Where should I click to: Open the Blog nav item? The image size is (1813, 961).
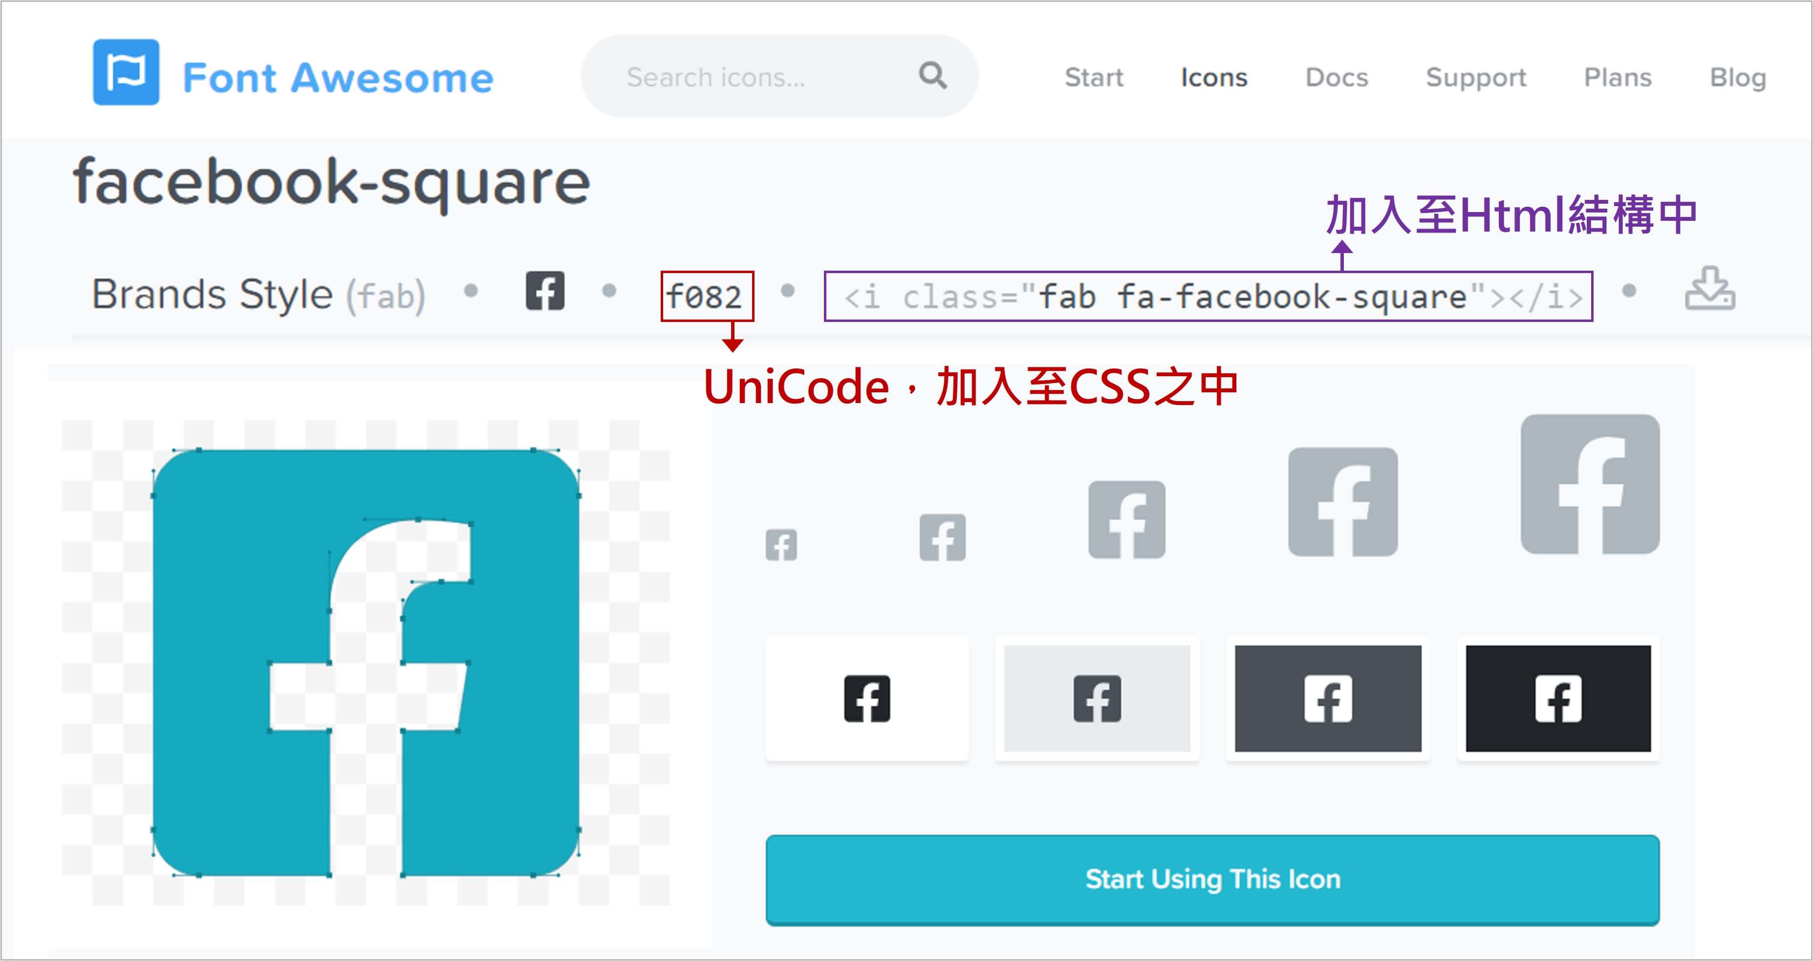(x=1738, y=77)
